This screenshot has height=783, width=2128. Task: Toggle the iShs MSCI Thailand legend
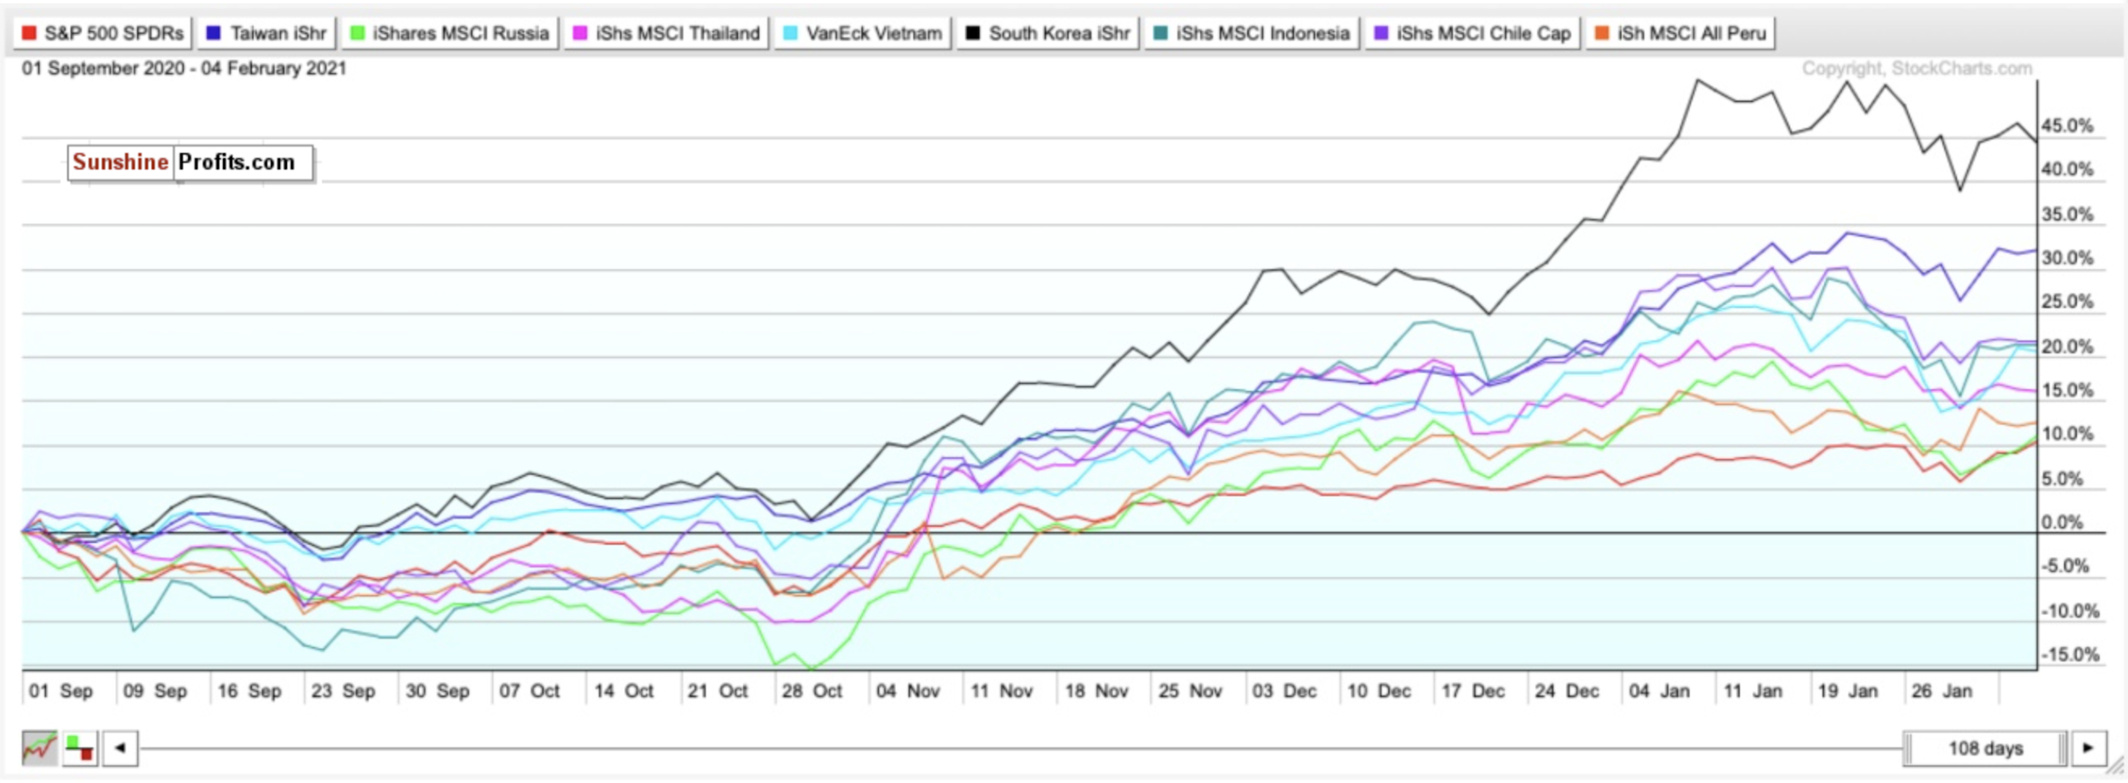(x=666, y=33)
